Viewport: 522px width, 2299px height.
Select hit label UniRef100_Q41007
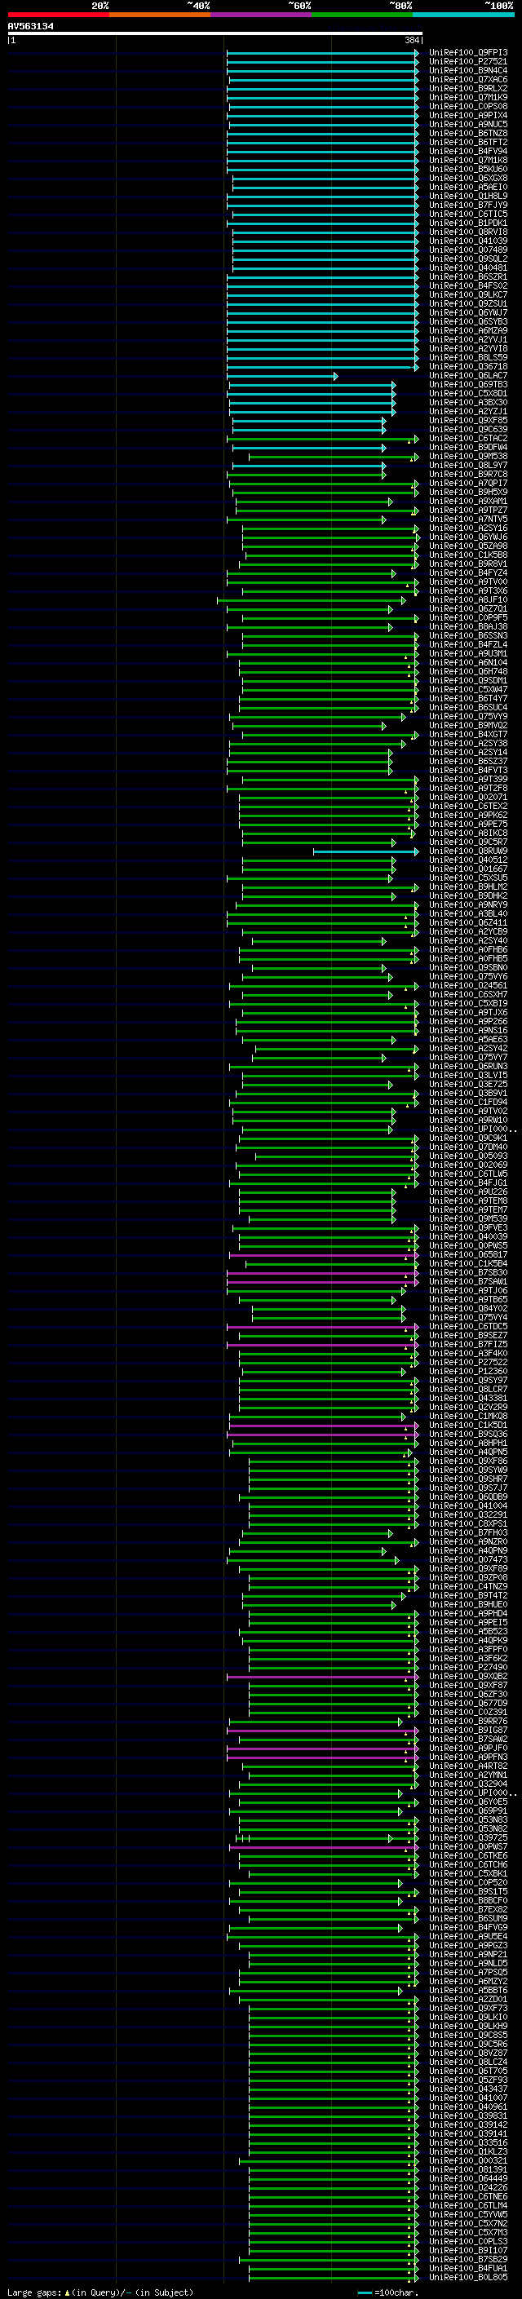tap(468, 2098)
